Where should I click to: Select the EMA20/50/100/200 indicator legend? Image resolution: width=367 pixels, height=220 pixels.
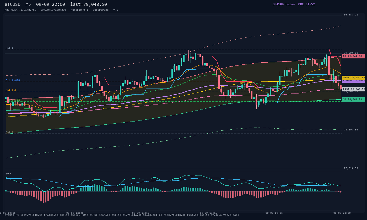pos(53,10)
